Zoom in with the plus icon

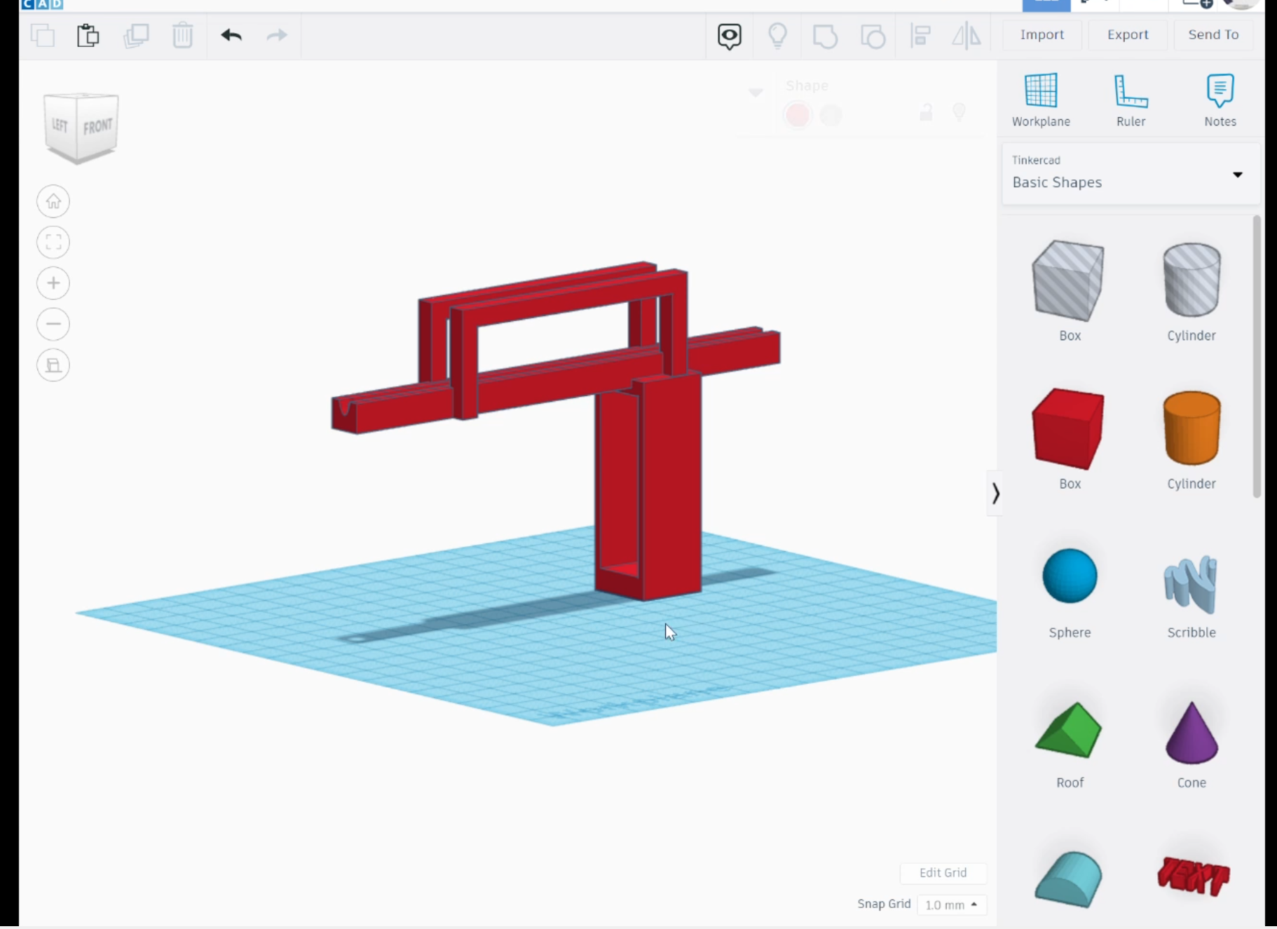pyautogui.click(x=53, y=283)
